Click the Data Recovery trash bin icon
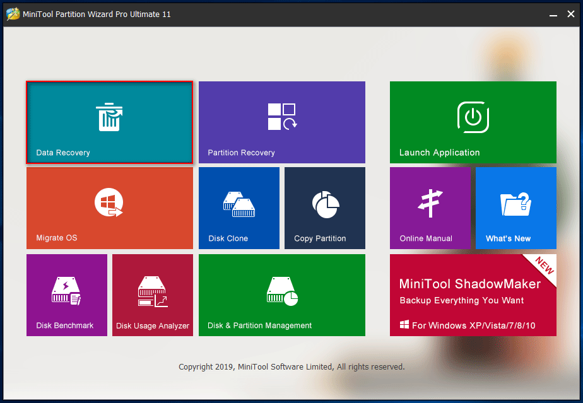Screen dimensions: 583x403 tap(109, 117)
